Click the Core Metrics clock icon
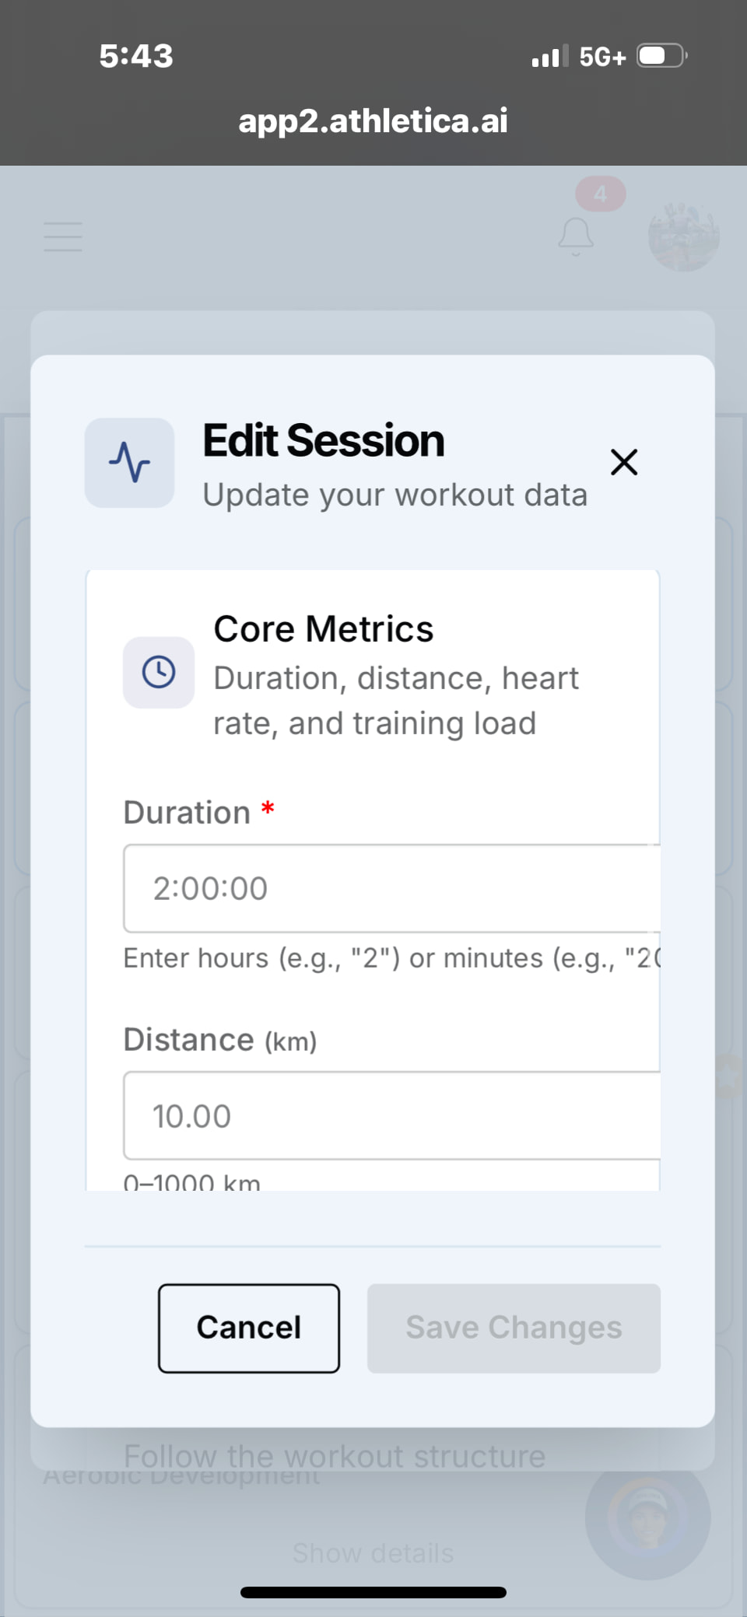Screen dimensions: 747x1617 [x=159, y=672]
